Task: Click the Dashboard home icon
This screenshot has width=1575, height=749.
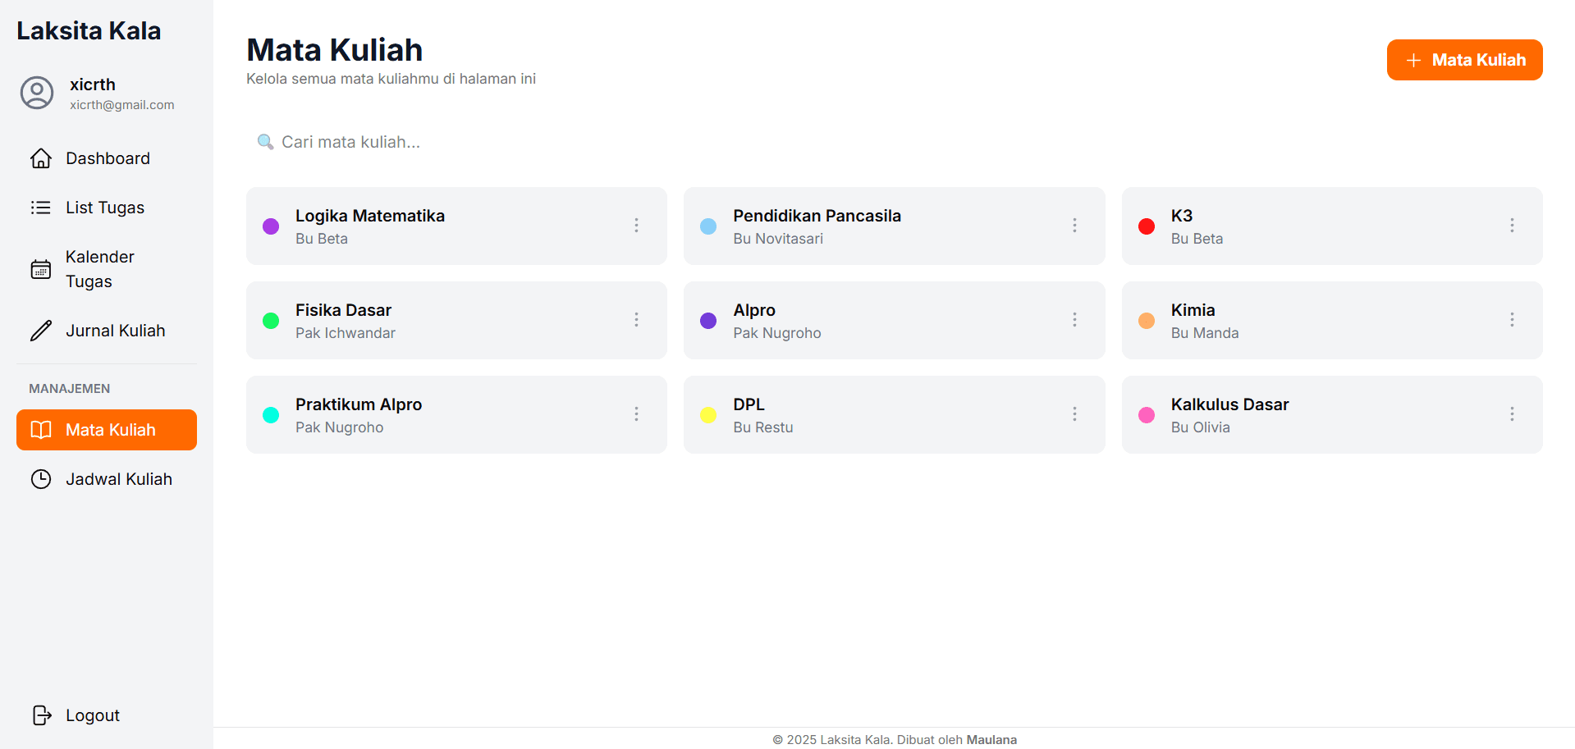Action: (x=41, y=158)
